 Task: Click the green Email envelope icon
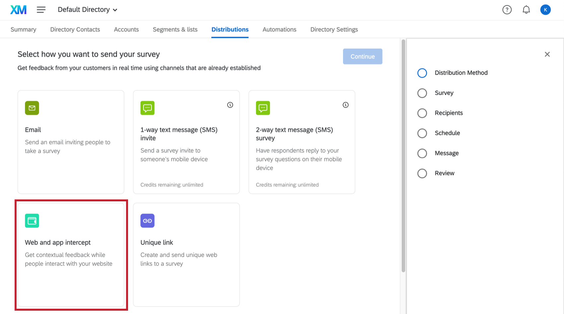[x=32, y=108]
